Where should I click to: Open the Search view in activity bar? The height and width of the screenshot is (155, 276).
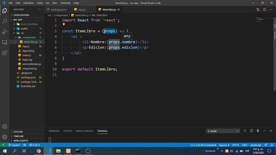pos(5,21)
